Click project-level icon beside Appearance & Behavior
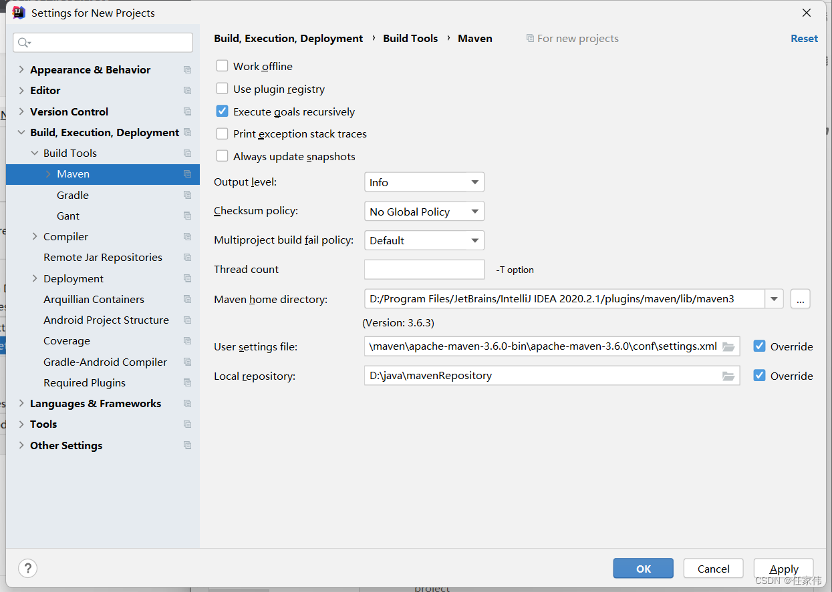 [187, 70]
